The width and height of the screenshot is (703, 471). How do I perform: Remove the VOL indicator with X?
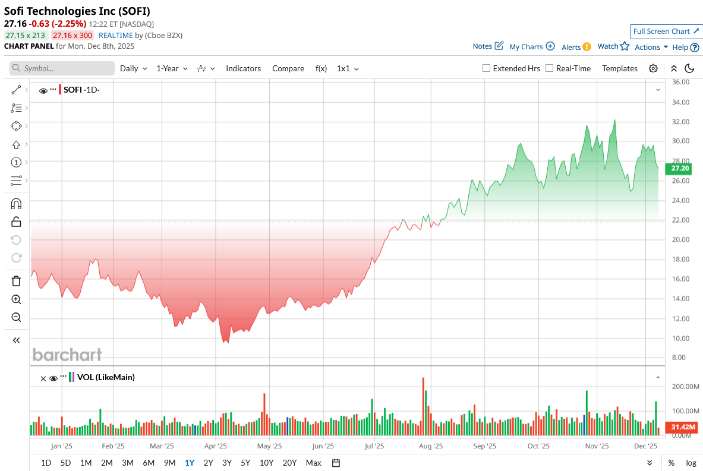coord(43,379)
